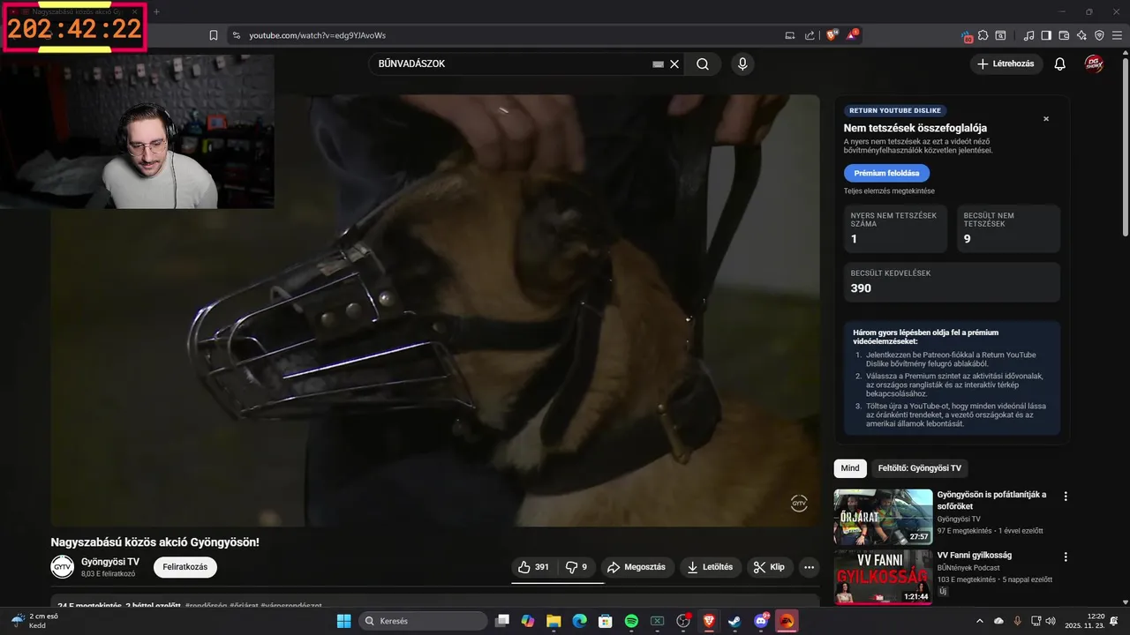Open a new browser tab with plus
1130x635 pixels.
coord(156,11)
